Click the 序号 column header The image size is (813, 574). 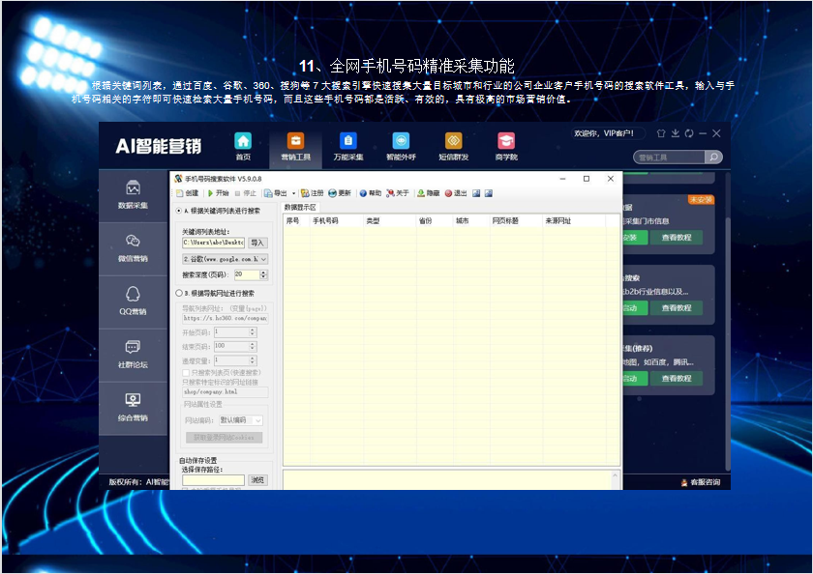295,220
